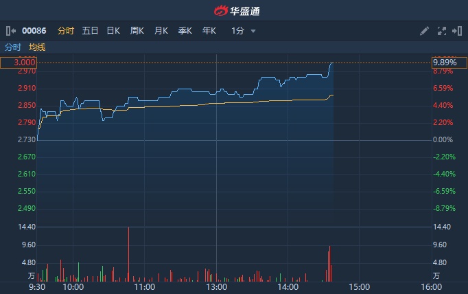Switch to the 五日 chart tab

(x=90, y=31)
